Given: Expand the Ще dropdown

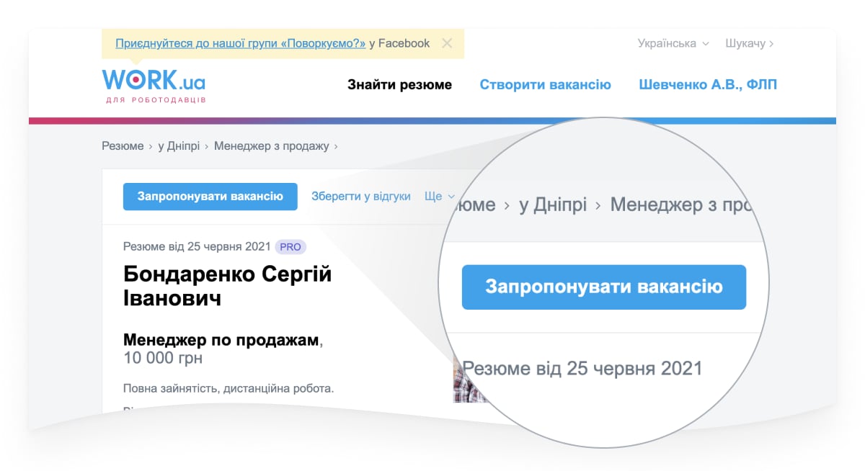Looking at the screenshot, I should click(440, 196).
